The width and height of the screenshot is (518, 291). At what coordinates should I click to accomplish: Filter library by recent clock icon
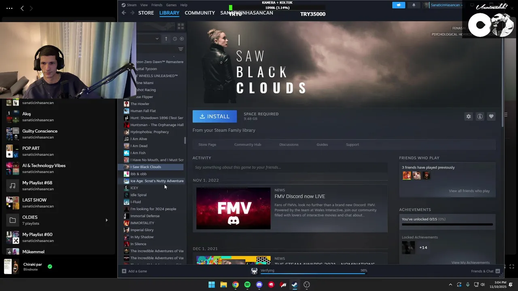(175, 39)
